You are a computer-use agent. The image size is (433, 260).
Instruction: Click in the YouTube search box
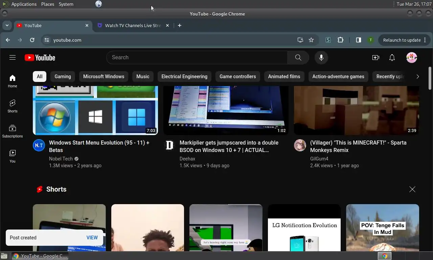pos(197,58)
